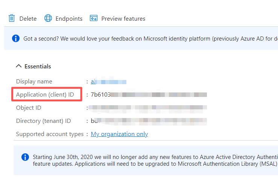The image size is (278, 177).
Task: Click the My organization only link
Action: coord(119,134)
